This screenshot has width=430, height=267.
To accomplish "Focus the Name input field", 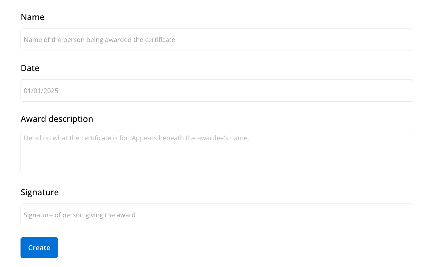I will click(x=217, y=40).
